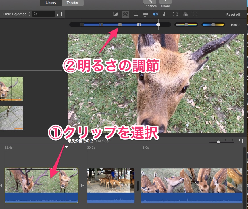The height and width of the screenshot is (209, 248).
Task: Switch to the Theater tab
Action: point(72,3)
